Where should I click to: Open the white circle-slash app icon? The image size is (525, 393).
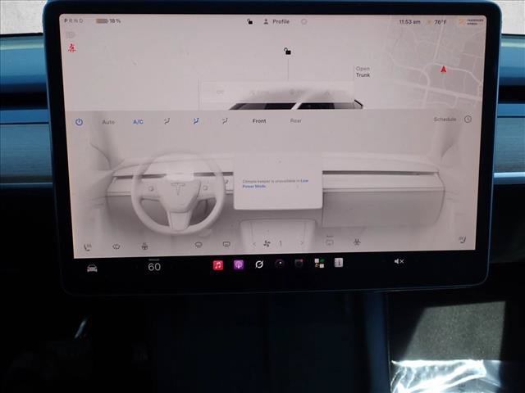click(259, 264)
